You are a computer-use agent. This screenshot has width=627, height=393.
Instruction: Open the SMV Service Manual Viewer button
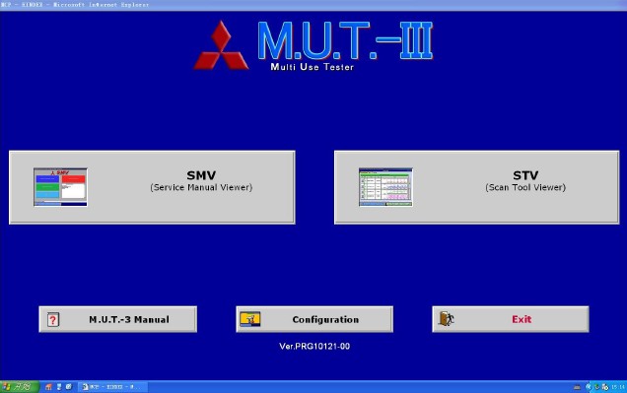click(x=152, y=187)
